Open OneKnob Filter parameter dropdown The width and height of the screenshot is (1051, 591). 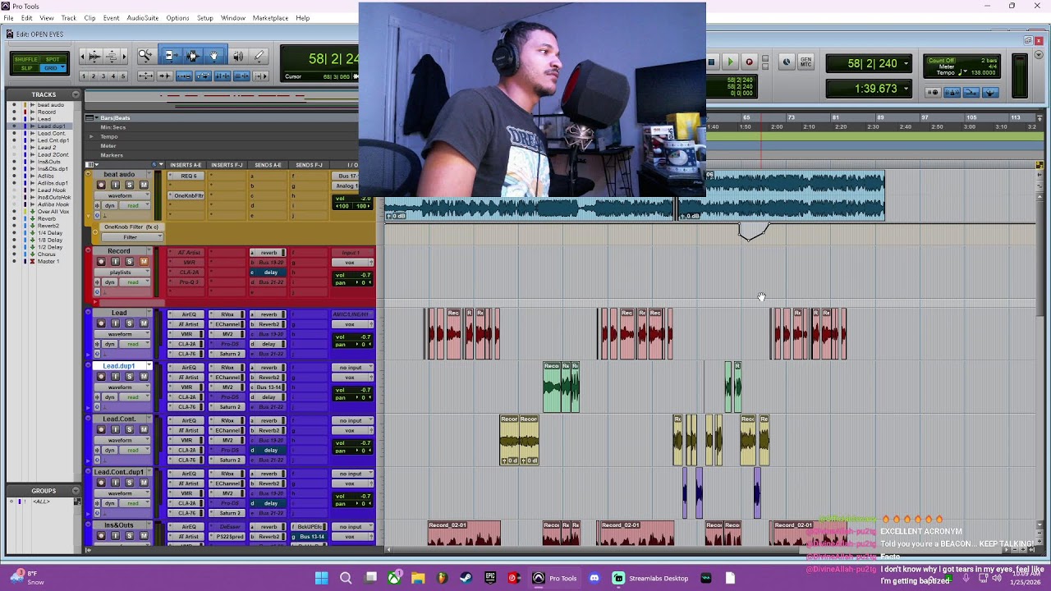tap(131, 237)
